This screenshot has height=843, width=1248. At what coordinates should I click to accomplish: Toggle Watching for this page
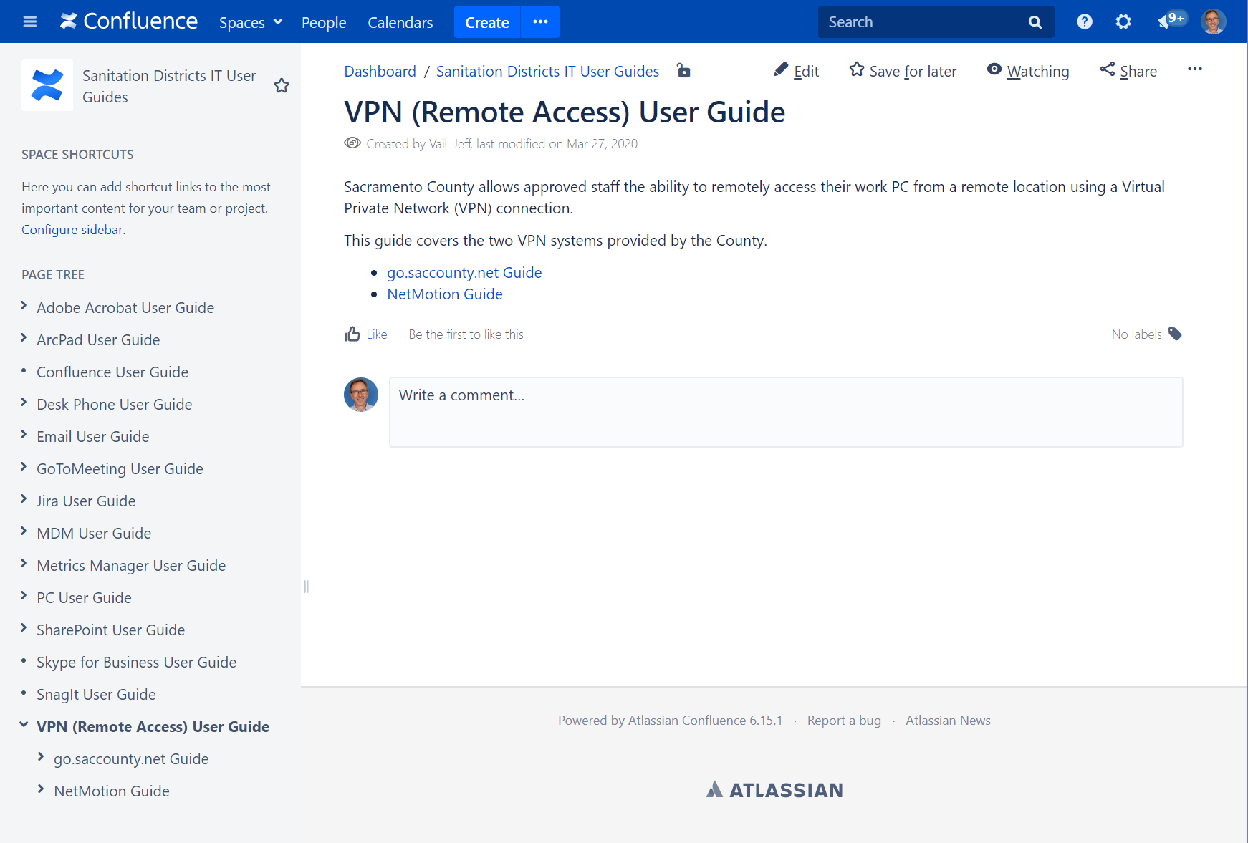[1028, 71]
